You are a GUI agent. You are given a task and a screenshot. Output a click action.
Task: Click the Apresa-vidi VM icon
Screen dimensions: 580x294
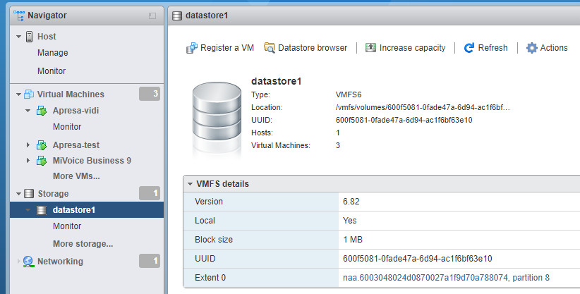coord(42,111)
